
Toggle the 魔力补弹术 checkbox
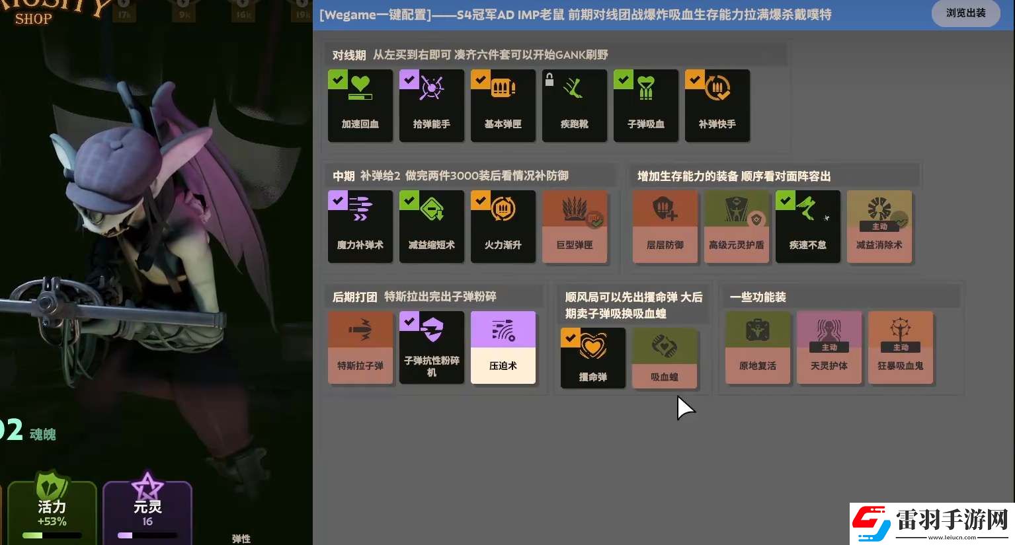point(337,200)
